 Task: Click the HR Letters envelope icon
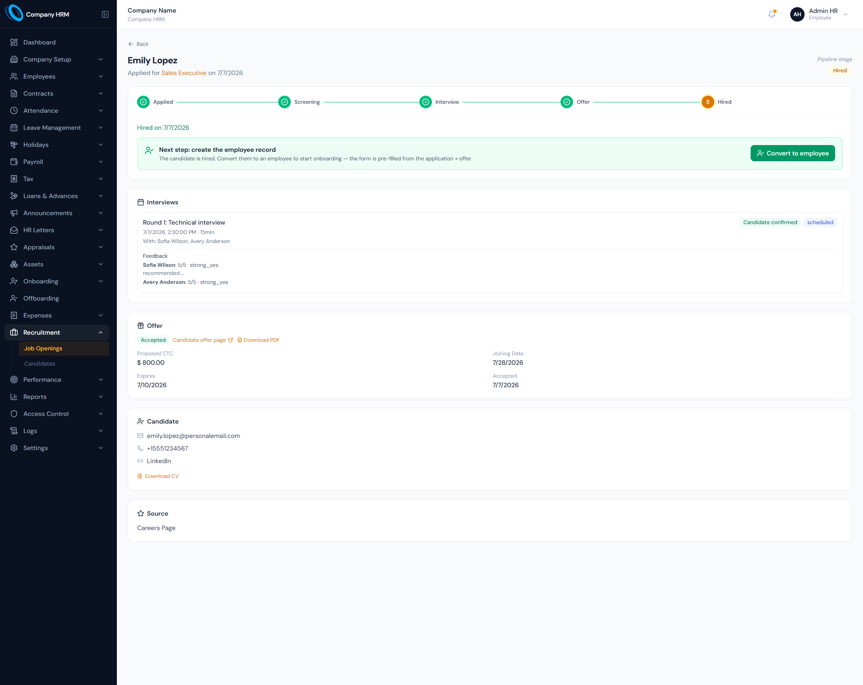(x=14, y=230)
